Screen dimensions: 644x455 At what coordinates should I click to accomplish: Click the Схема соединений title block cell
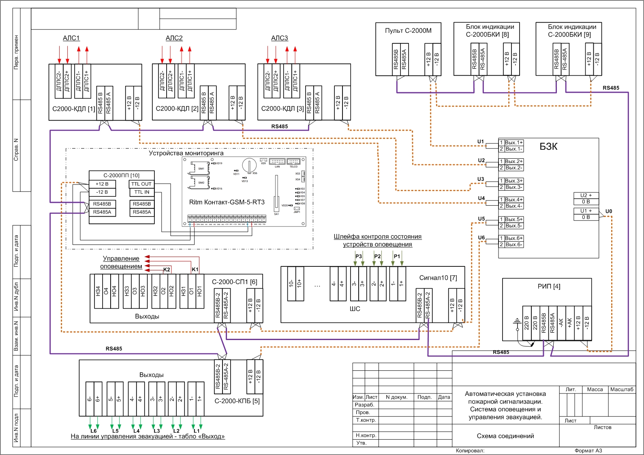point(505,436)
